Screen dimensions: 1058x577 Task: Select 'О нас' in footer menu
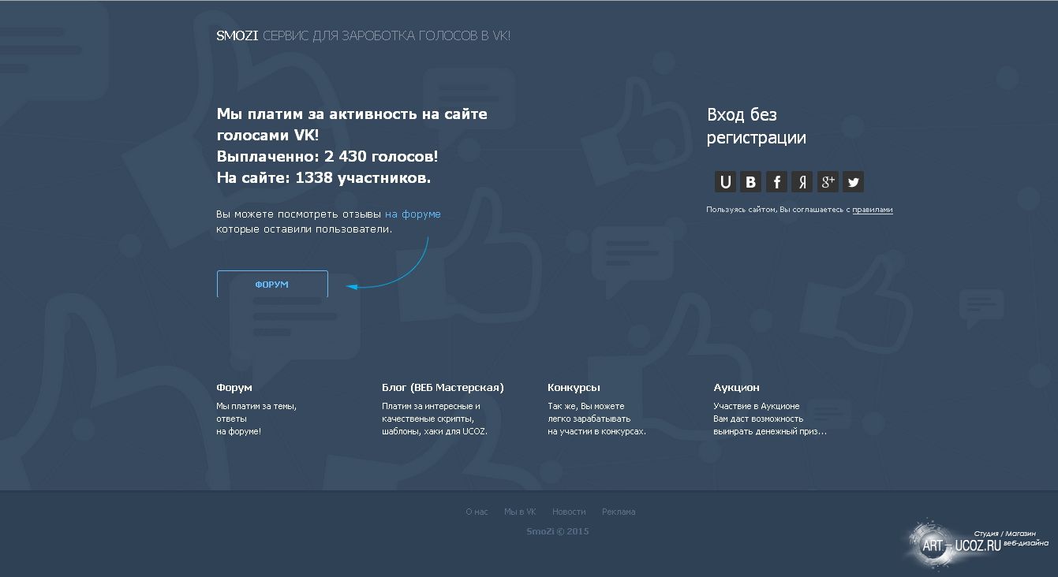(477, 512)
